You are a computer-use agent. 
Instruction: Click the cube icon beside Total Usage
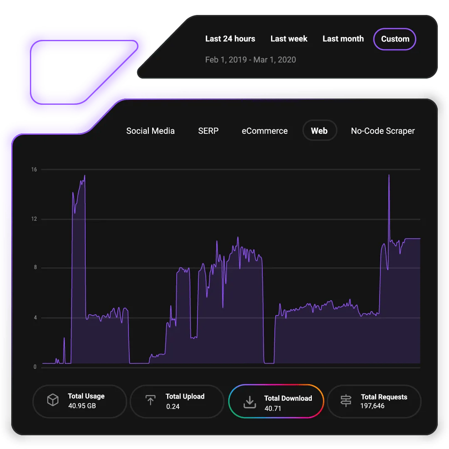53,400
